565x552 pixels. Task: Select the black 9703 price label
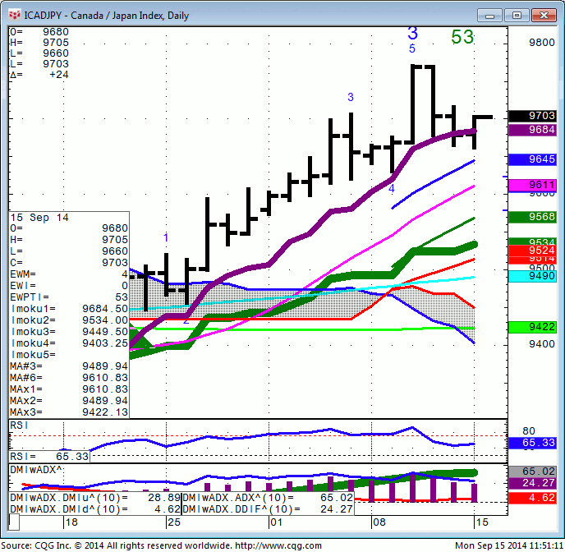(x=533, y=116)
